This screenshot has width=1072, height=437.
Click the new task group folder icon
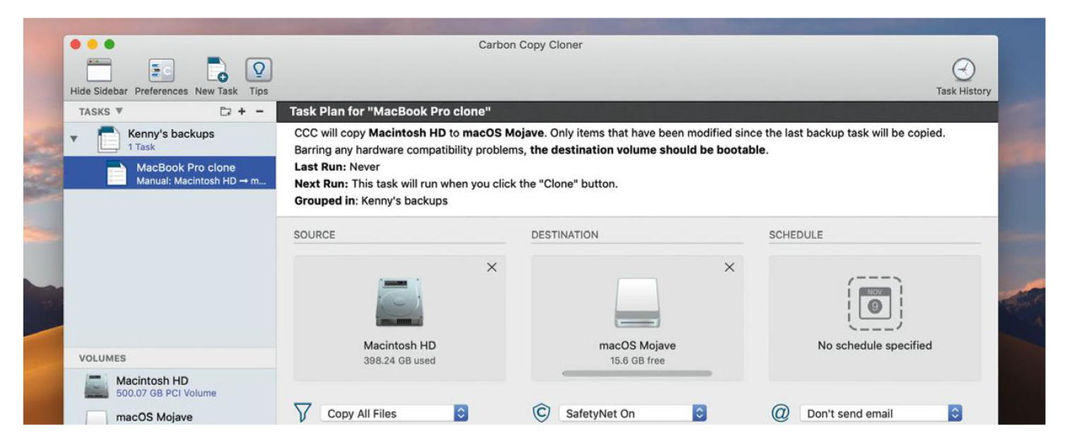[226, 112]
